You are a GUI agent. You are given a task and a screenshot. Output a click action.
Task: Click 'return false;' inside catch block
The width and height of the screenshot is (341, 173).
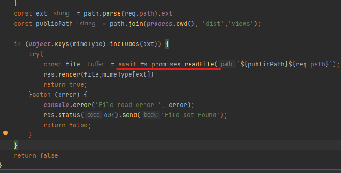(x=67, y=125)
